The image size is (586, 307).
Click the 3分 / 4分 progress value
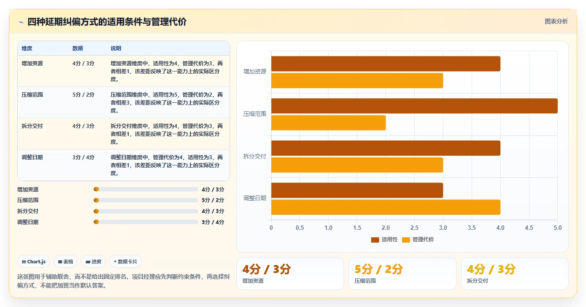pos(213,222)
